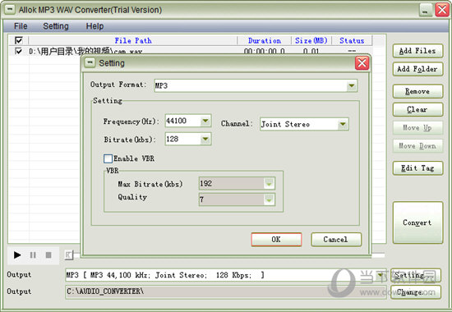
Task: Start conversion with the Convert button
Action: point(417,223)
